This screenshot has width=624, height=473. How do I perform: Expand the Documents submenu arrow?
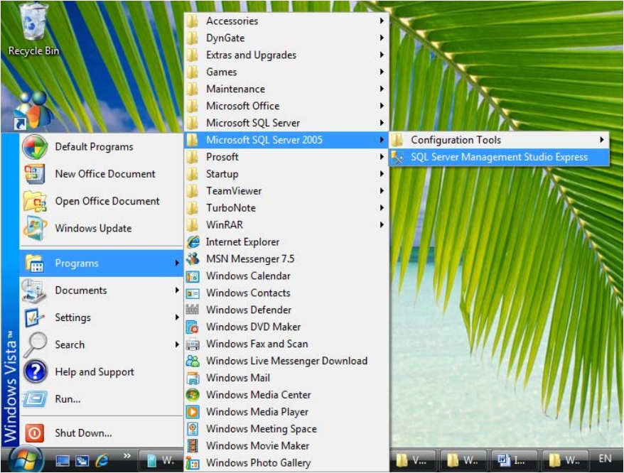click(x=177, y=290)
